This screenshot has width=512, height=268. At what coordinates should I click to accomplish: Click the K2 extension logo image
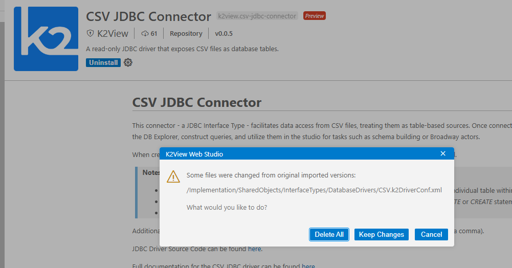pos(46,39)
